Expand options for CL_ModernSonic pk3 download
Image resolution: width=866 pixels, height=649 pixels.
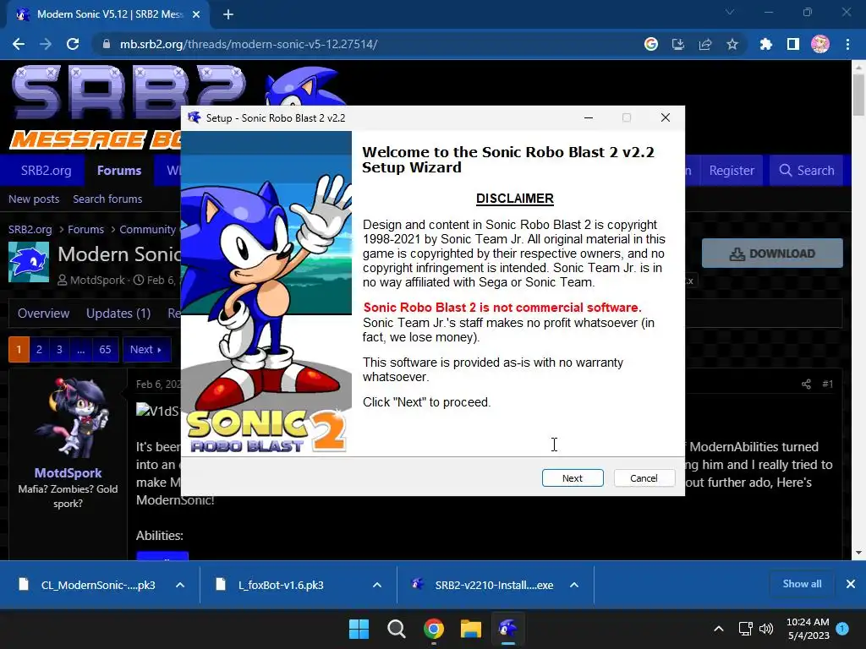[x=180, y=585]
